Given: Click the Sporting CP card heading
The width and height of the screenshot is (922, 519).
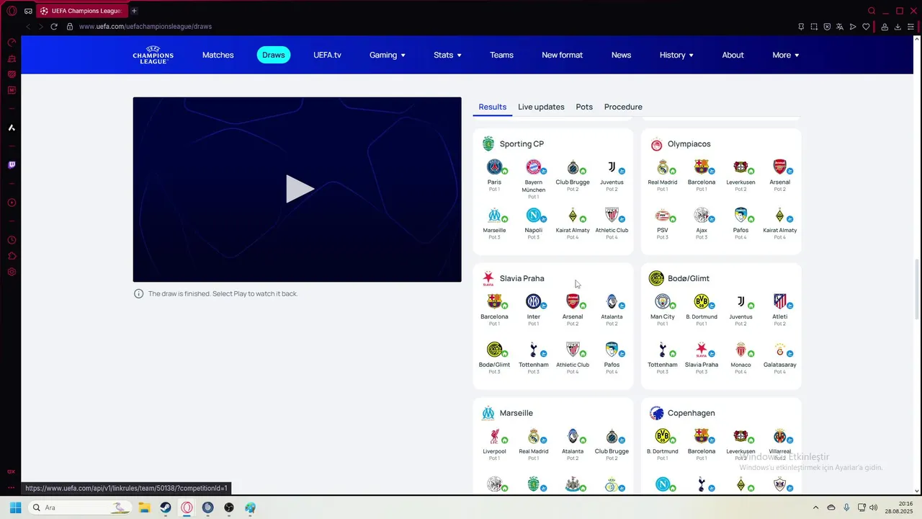Looking at the screenshot, I should coord(522,143).
